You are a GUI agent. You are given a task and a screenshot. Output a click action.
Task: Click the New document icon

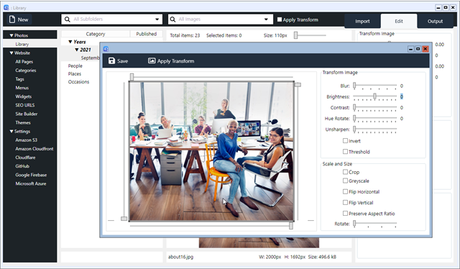12,19
